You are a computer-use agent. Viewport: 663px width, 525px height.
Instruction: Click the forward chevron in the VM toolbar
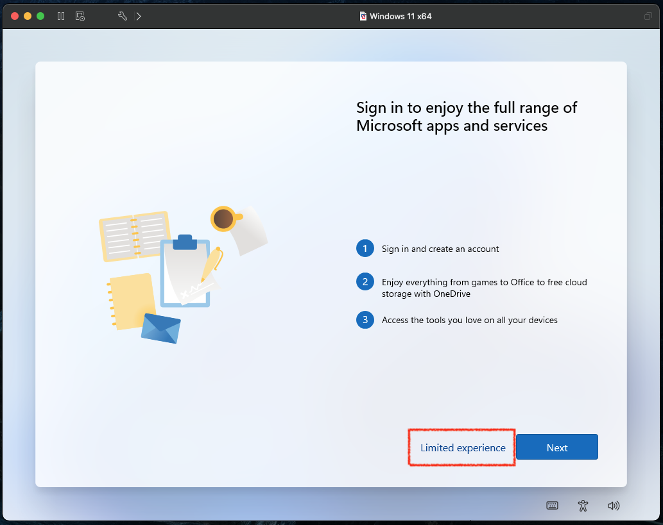point(139,16)
